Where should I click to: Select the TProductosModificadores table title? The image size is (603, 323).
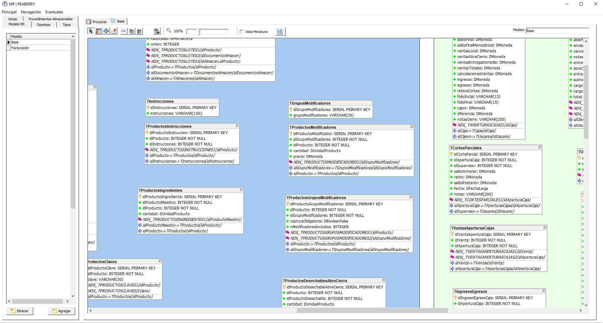click(x=313, y=127)
